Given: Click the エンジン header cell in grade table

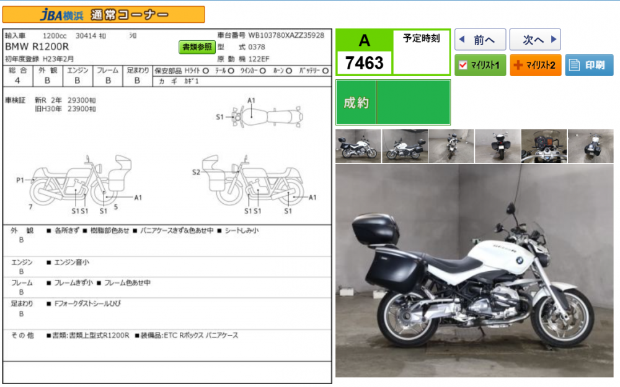Looking at the screenshot, I should 77,71.
